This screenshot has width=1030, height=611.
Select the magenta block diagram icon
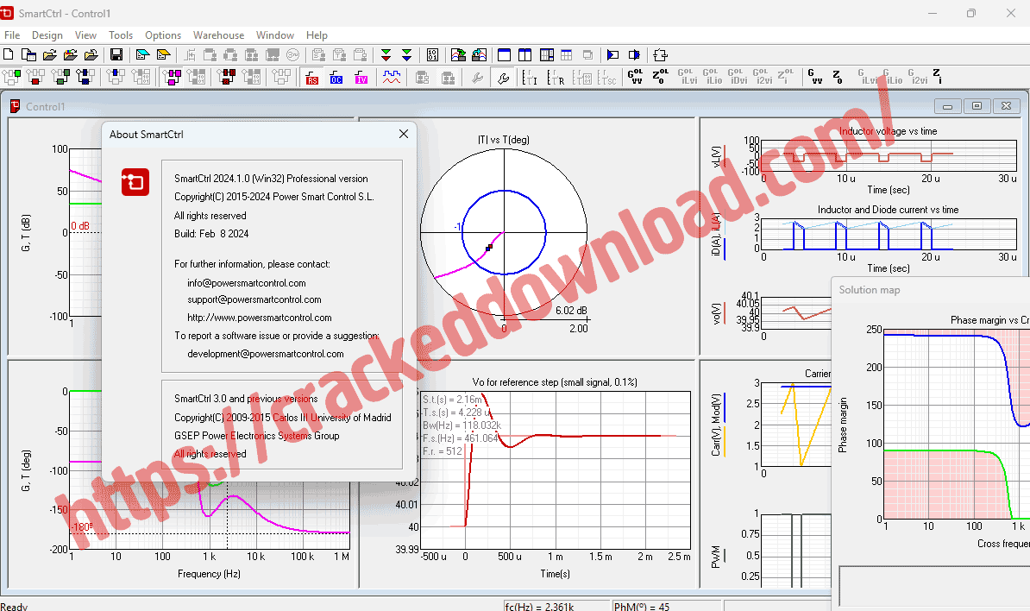173,78
